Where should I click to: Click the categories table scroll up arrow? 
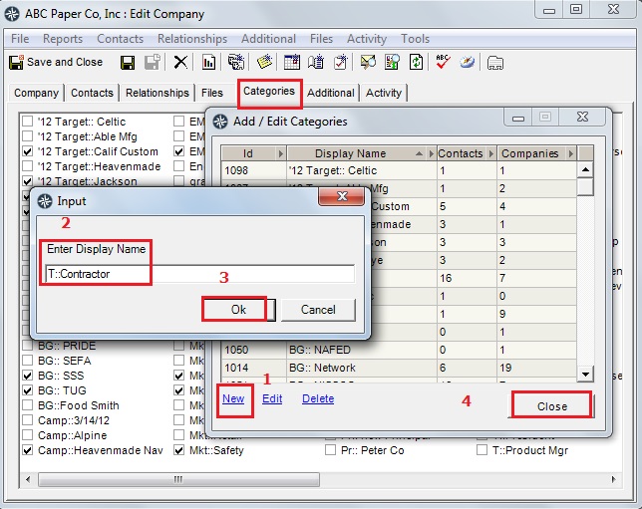pos(585,169)
